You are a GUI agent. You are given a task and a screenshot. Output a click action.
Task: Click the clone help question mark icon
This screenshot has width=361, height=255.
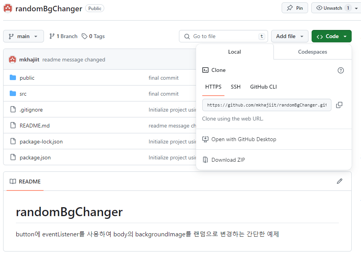tap(341, 70)
